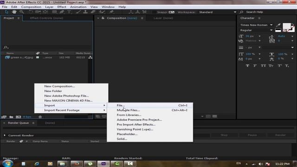
Task: Click the 8 bpc color depth button
Action: point(27,117)
